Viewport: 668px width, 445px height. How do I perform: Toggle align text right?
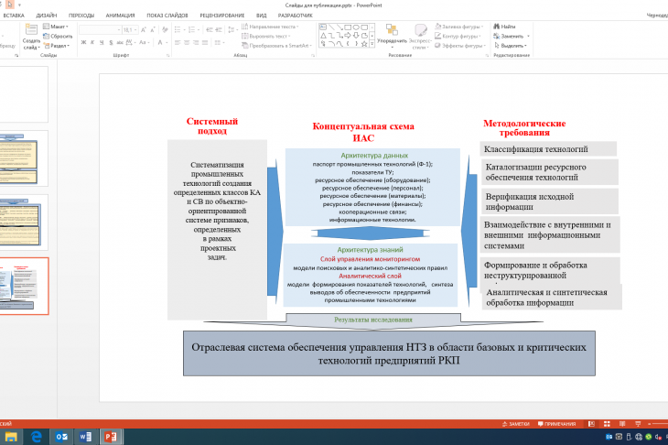pos(196,42)
